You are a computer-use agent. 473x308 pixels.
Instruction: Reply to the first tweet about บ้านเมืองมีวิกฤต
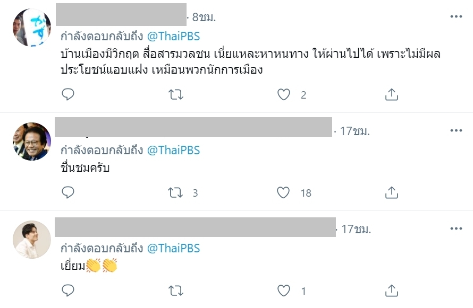tap(67, 94)
